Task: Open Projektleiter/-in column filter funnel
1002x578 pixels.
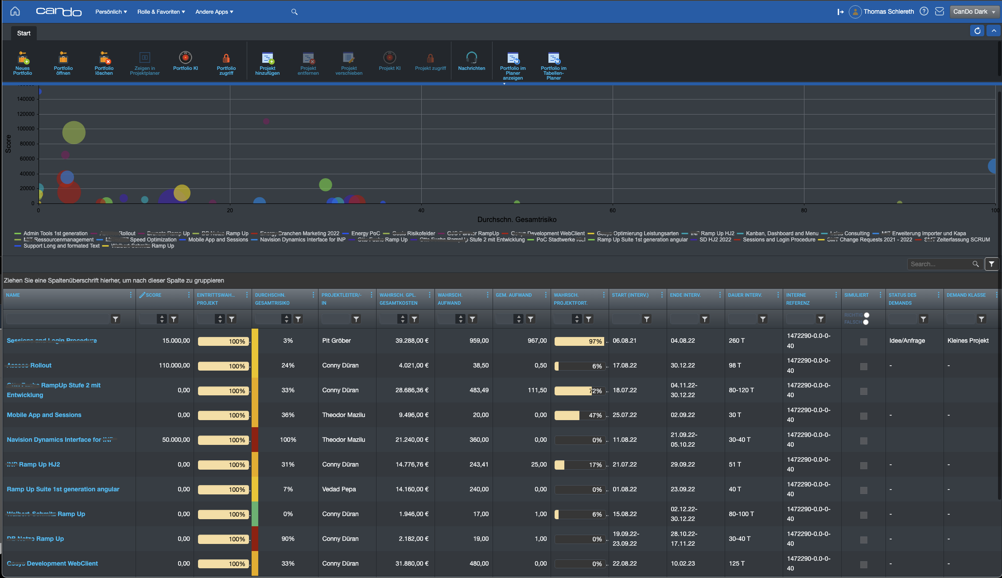Action: tap(356, 319)
